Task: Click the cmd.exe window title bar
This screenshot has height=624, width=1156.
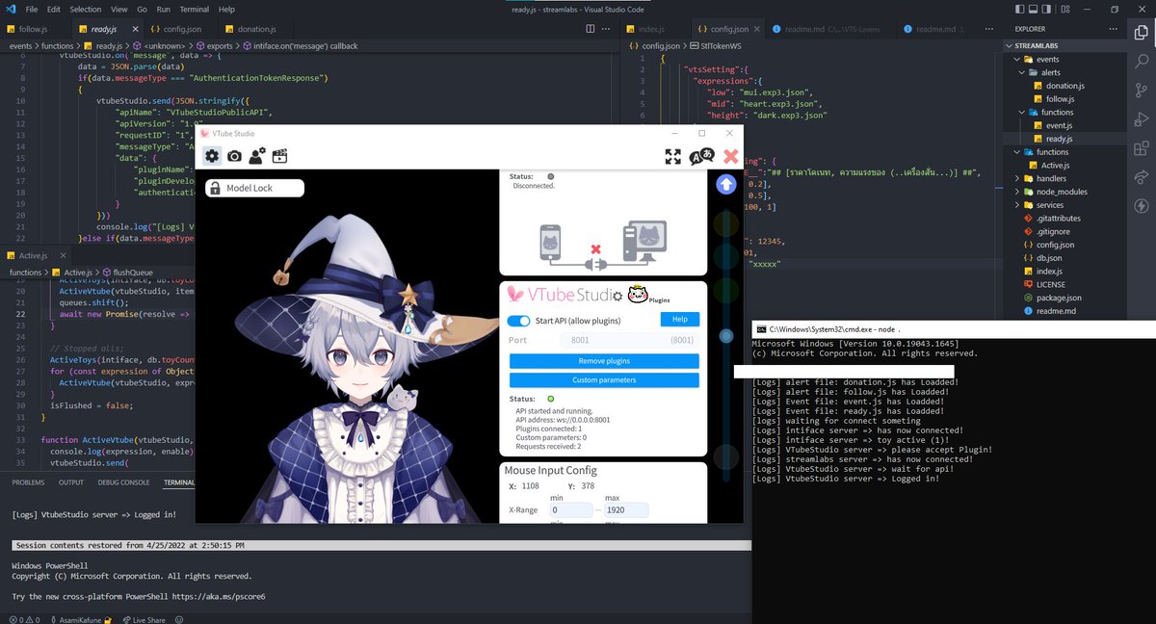Action: point(954,328)
